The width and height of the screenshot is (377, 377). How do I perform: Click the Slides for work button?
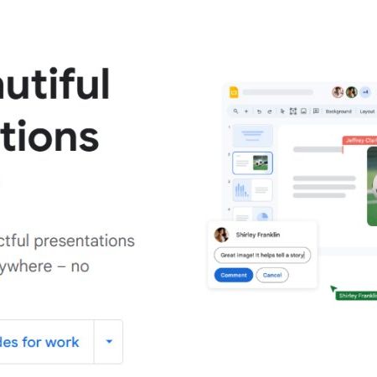[47, 342]
